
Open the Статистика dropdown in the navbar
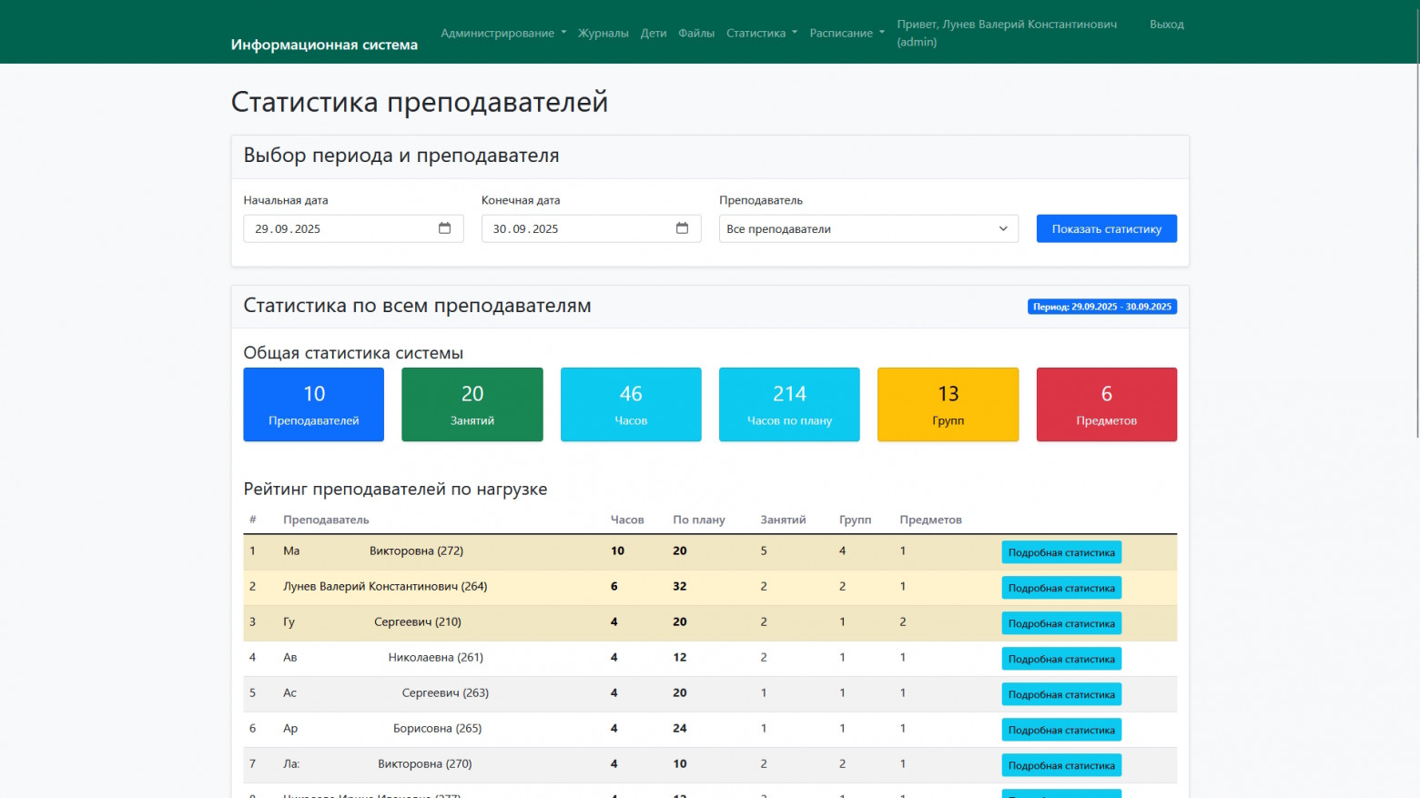click(x=761, y=32)
